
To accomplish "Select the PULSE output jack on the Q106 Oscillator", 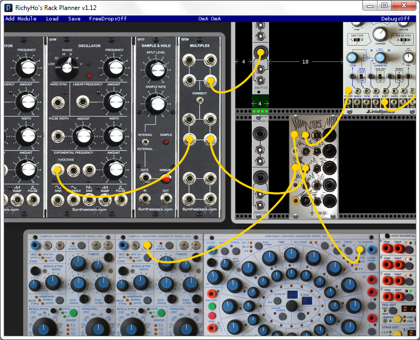I will [122, 200].
